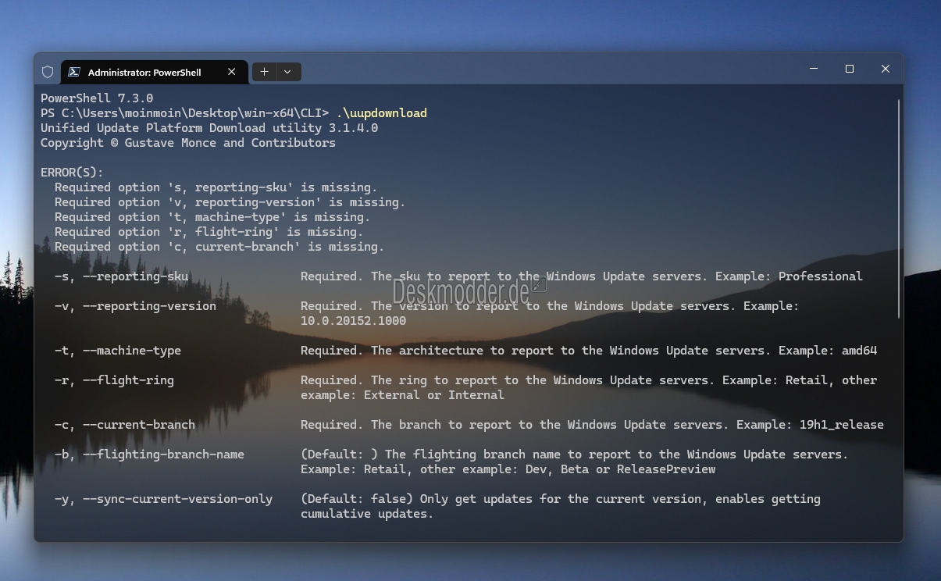Viewport: 941px width, 581px height.
Task: Click error line about 'v, reporting-version' missing
Action: [x=230, y=202]
